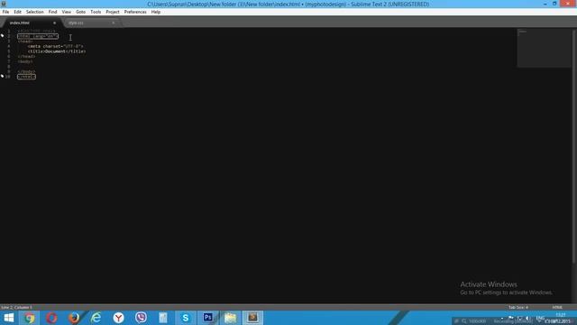
Task: Click the line 10 bookmark marker in gutter
Action: click(2, 76)
